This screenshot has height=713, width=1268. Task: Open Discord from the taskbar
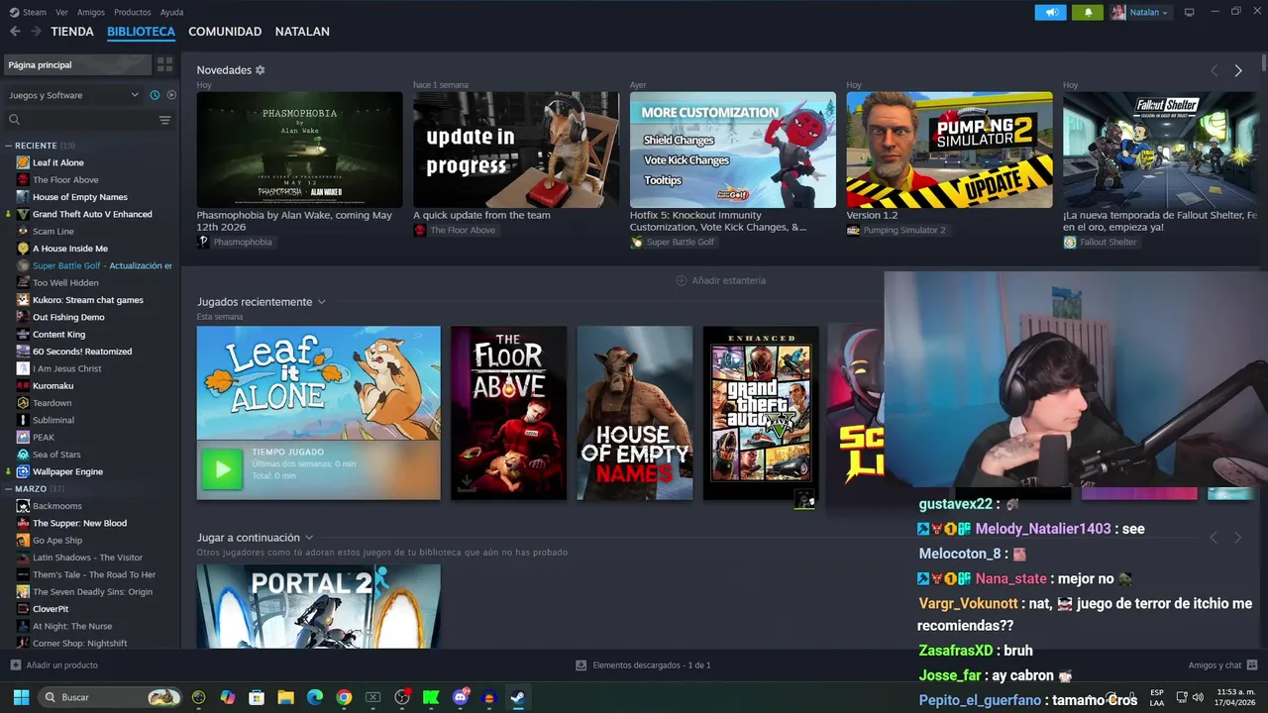(x=460, y=697)
